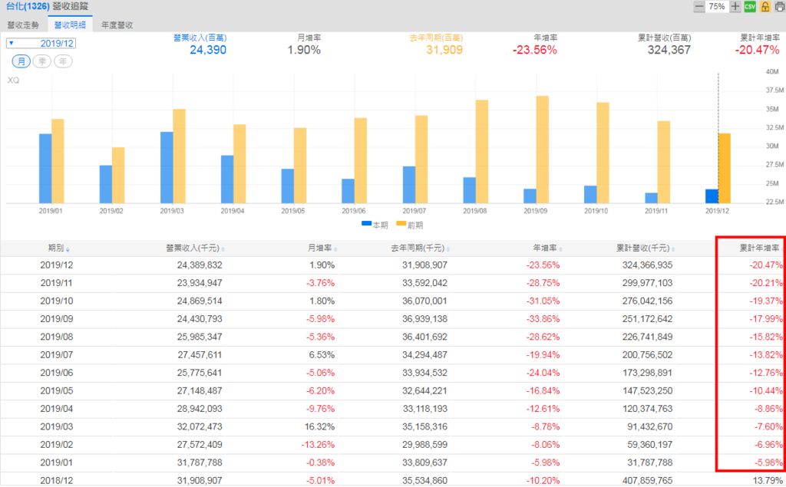
Task: Click the orange bar for 2019/09
Action: click(543, 150)
